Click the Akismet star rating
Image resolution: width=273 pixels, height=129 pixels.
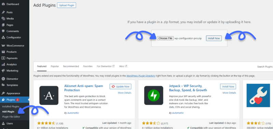(x=46, y=123)
